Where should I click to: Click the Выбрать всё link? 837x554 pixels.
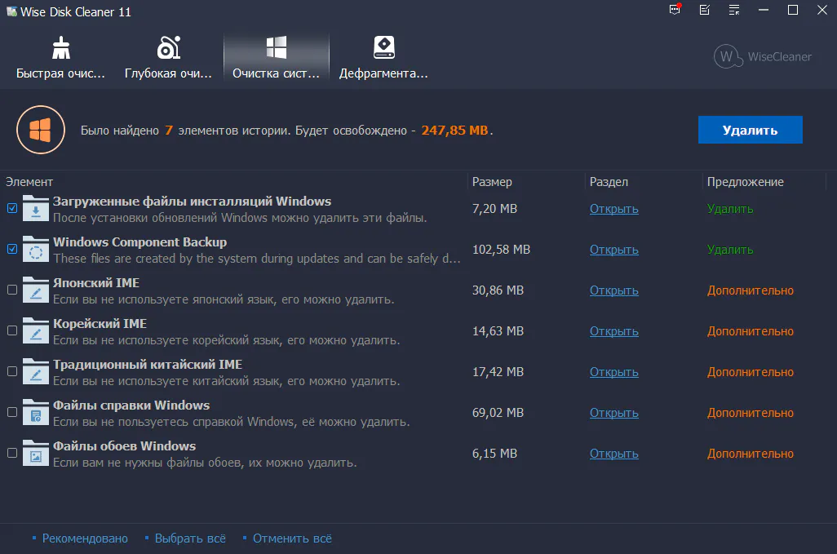click(190, 538)
